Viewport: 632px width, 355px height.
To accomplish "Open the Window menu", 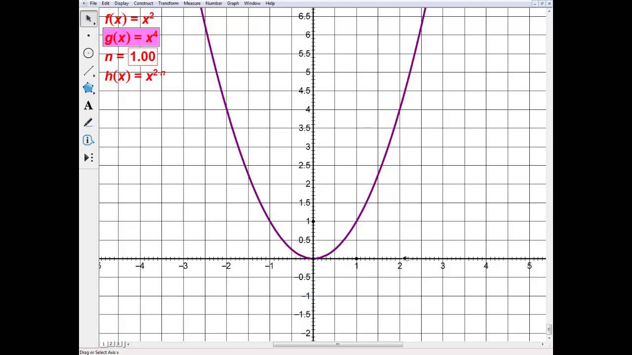I will 252,3.
